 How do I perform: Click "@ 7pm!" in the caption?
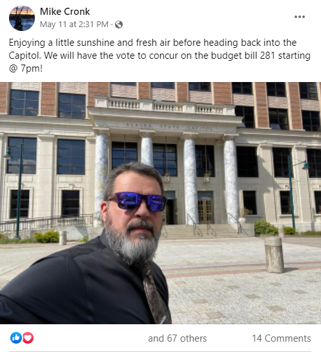(x=26, y=68)
